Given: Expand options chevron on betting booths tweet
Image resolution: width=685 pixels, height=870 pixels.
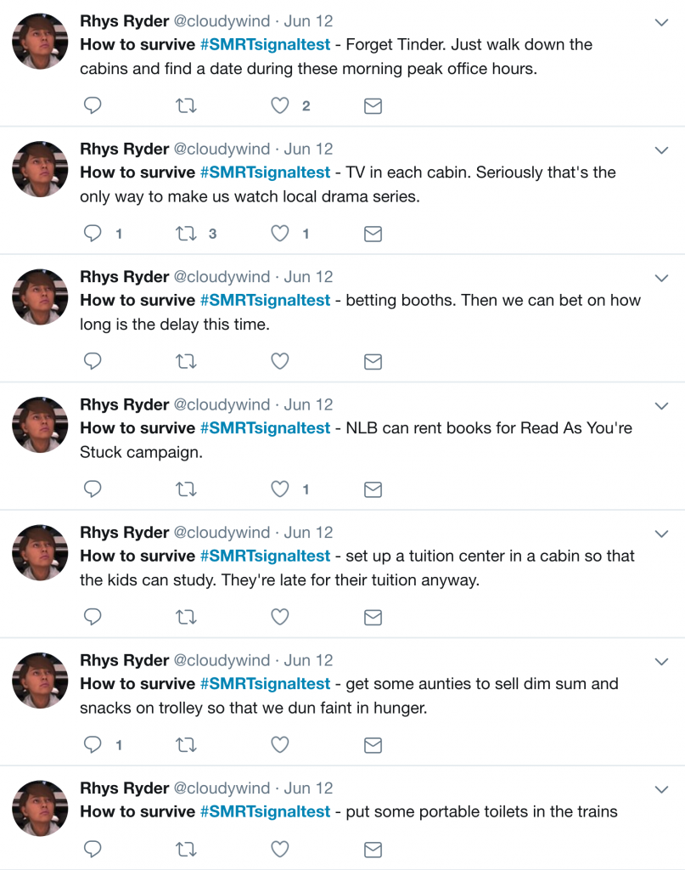Looking at the screenshot, I should 662,279.
